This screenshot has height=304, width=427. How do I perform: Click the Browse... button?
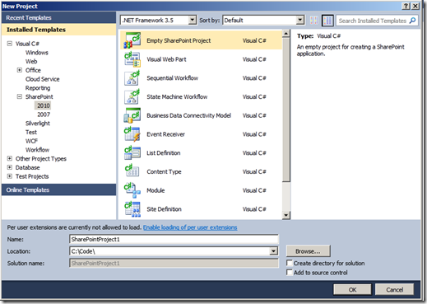pos(308,251)
